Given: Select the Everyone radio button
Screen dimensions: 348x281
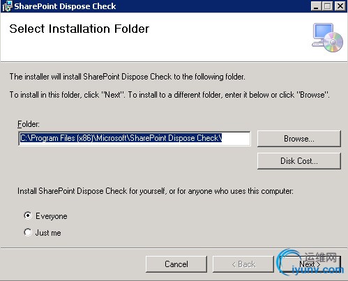Looking at the screenshot, I should (x=28, y=215).
